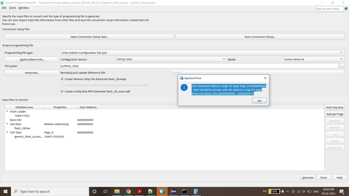Open Calculator from the taskbar

(196, 191)
